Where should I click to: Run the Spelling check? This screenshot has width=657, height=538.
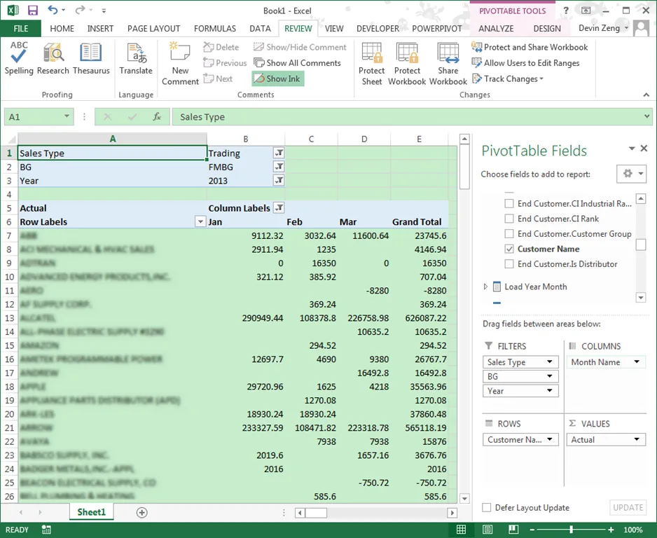click(19, 59)
